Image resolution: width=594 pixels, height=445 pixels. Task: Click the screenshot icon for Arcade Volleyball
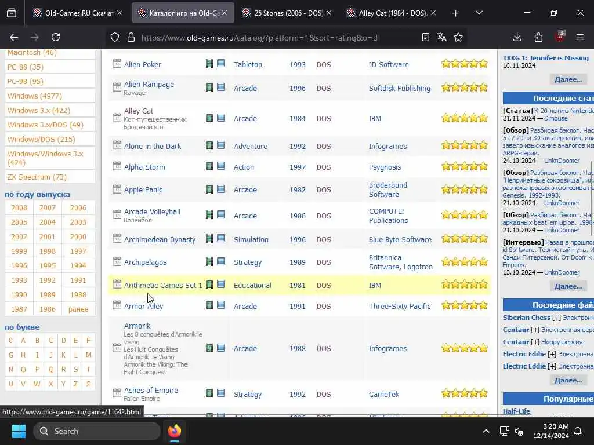[221, 214]
